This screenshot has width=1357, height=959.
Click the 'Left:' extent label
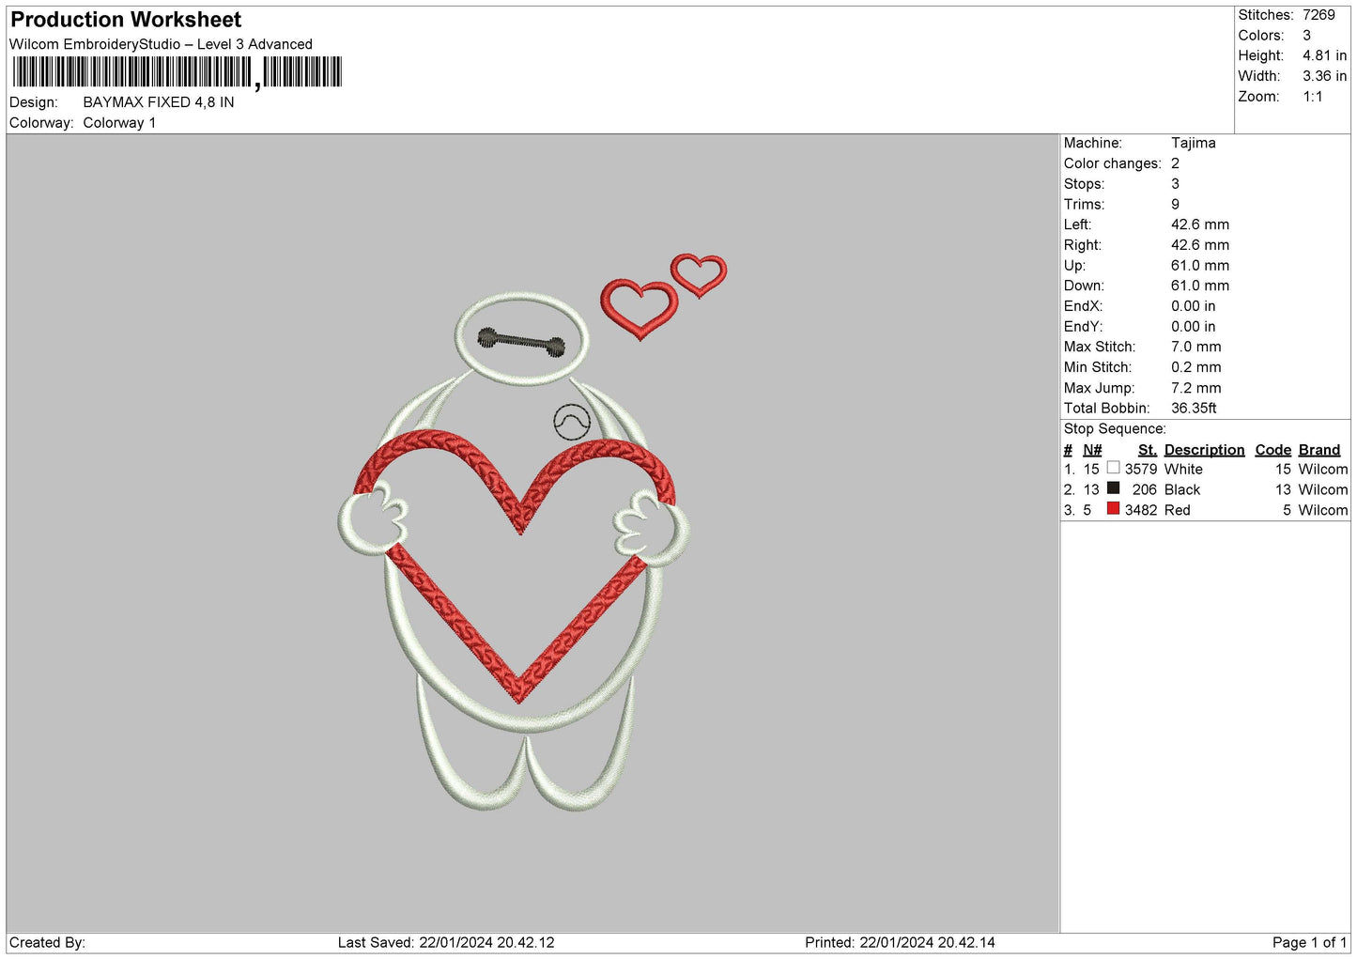pyautogui.click(x=1078, y=224)
